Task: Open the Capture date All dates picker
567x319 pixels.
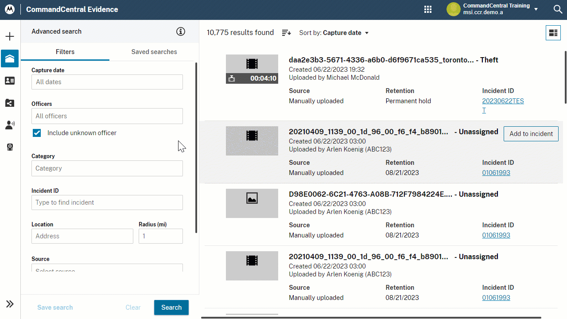Action: pyautogui.click(x=107, y=82)
